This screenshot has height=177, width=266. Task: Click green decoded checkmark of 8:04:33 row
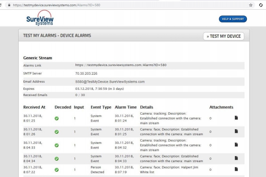57,145
